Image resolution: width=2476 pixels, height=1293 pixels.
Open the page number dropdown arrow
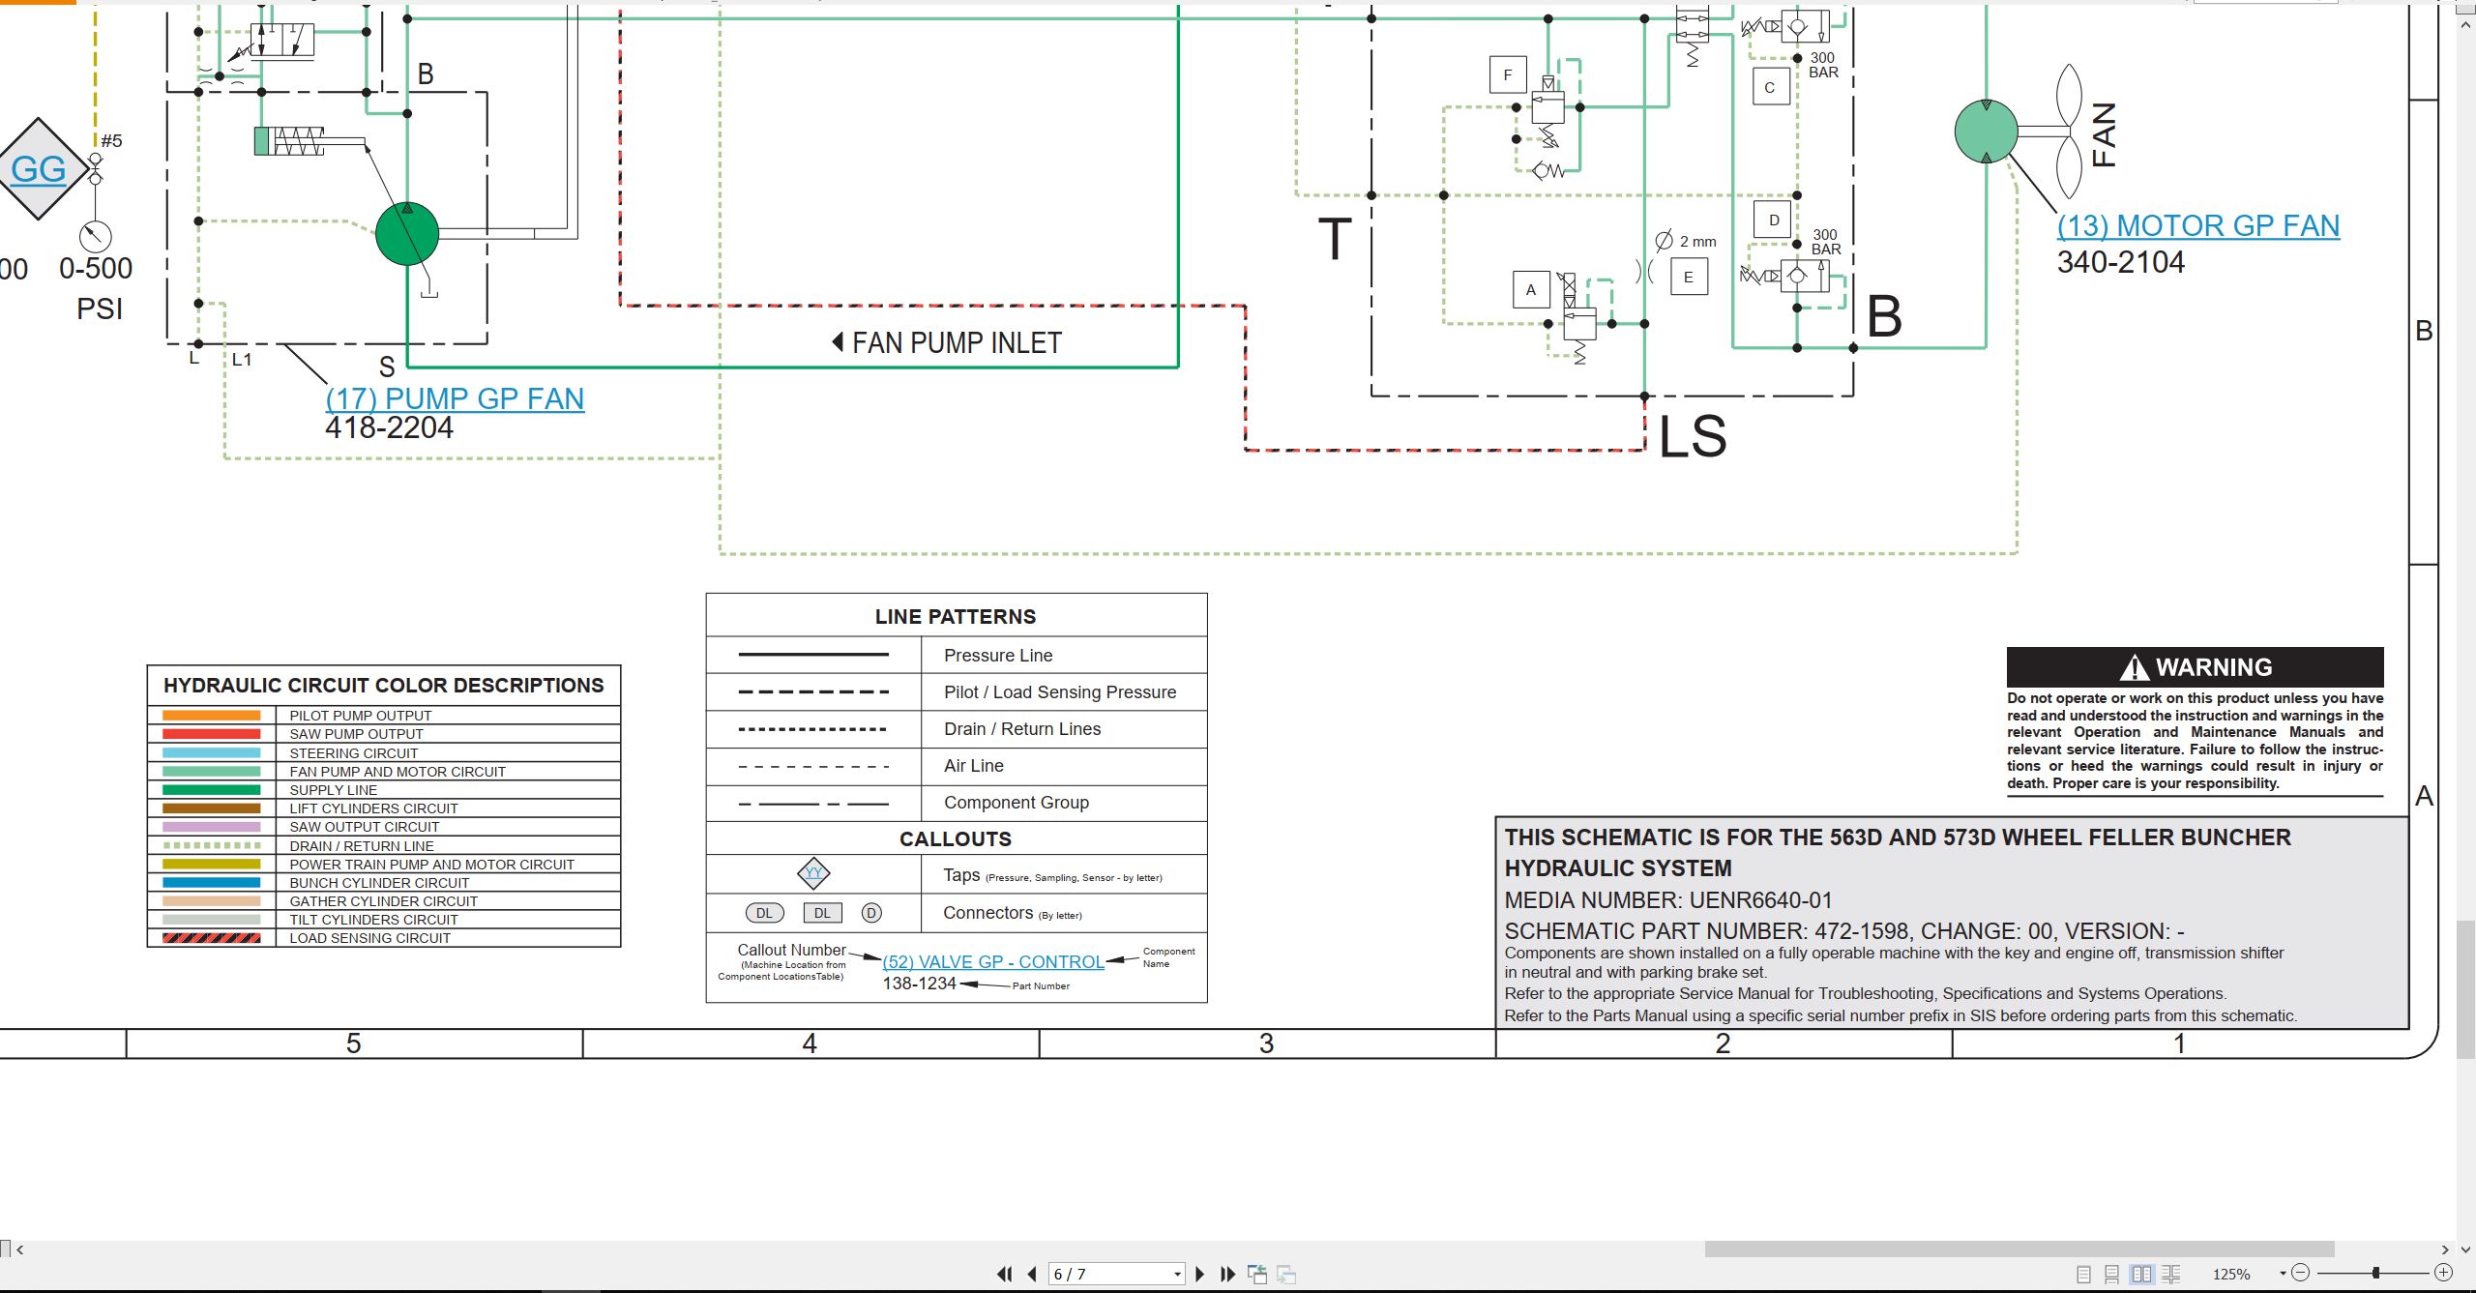tap(1177, 1274)
